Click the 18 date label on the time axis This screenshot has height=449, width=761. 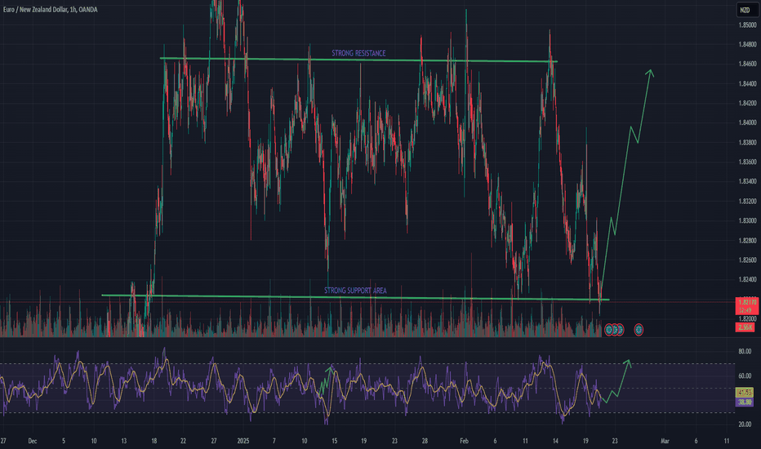[x=154, y=441]
